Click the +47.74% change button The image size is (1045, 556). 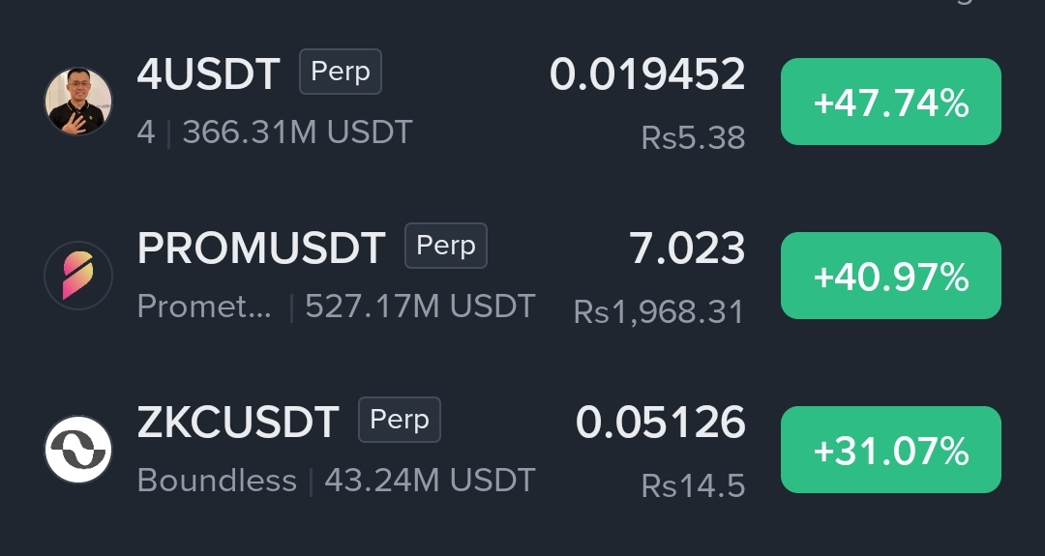(891, 102)
